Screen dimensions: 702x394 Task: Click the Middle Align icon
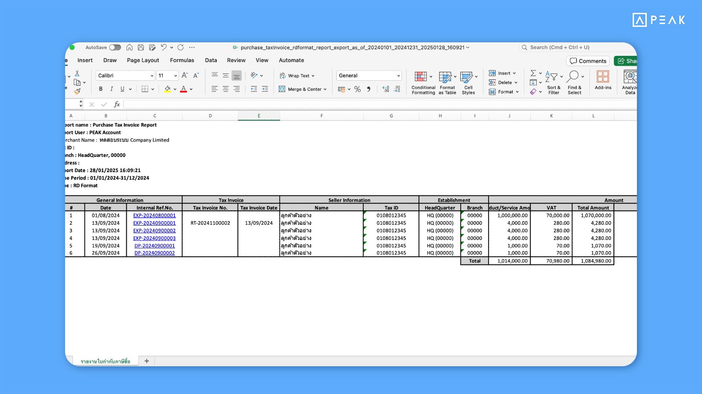(x=226, y=76)
